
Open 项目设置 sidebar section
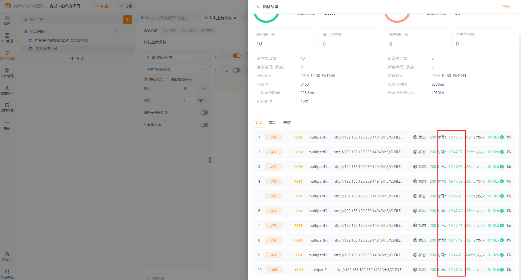7,108
